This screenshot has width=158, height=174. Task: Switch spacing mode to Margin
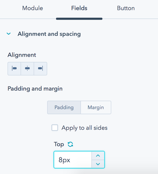pyautogui.click(x=96, y=107)
